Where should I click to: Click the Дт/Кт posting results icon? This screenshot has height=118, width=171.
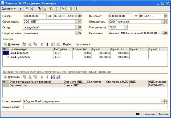(51, 9)
